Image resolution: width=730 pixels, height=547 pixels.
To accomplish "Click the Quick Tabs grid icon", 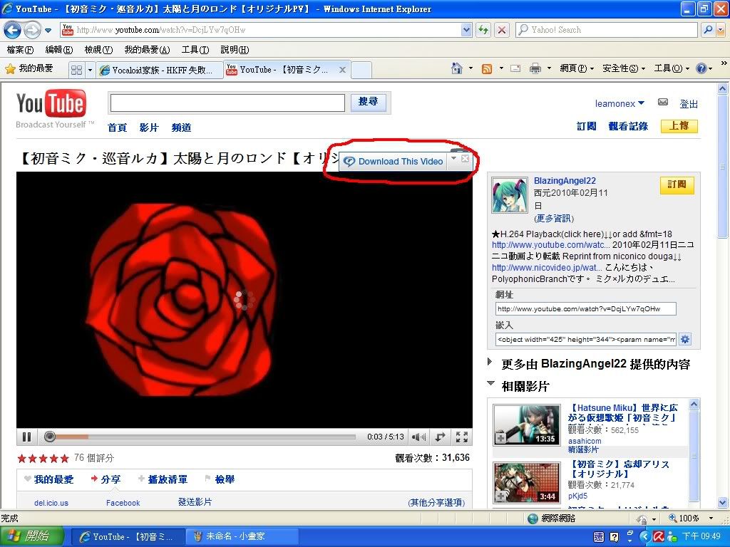I will click(76, 70).
